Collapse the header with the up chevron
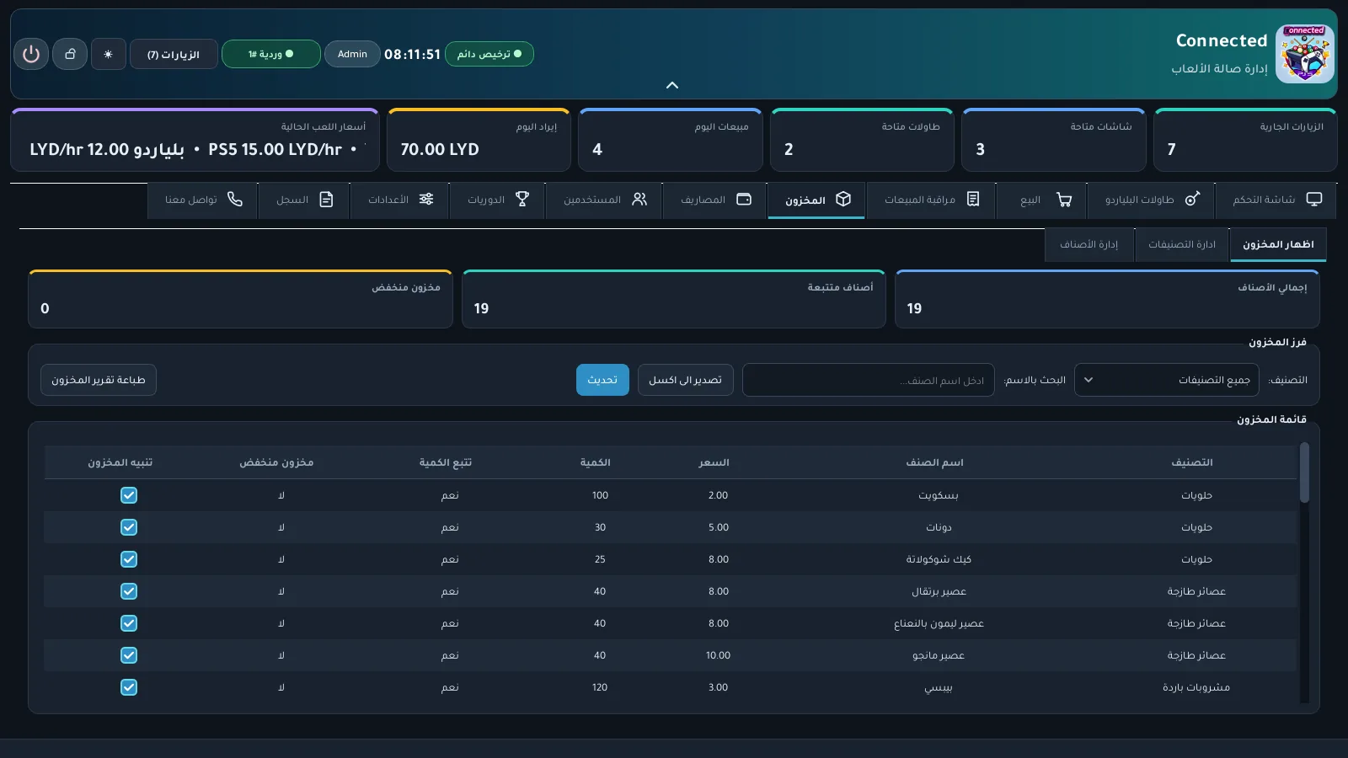 672,85
